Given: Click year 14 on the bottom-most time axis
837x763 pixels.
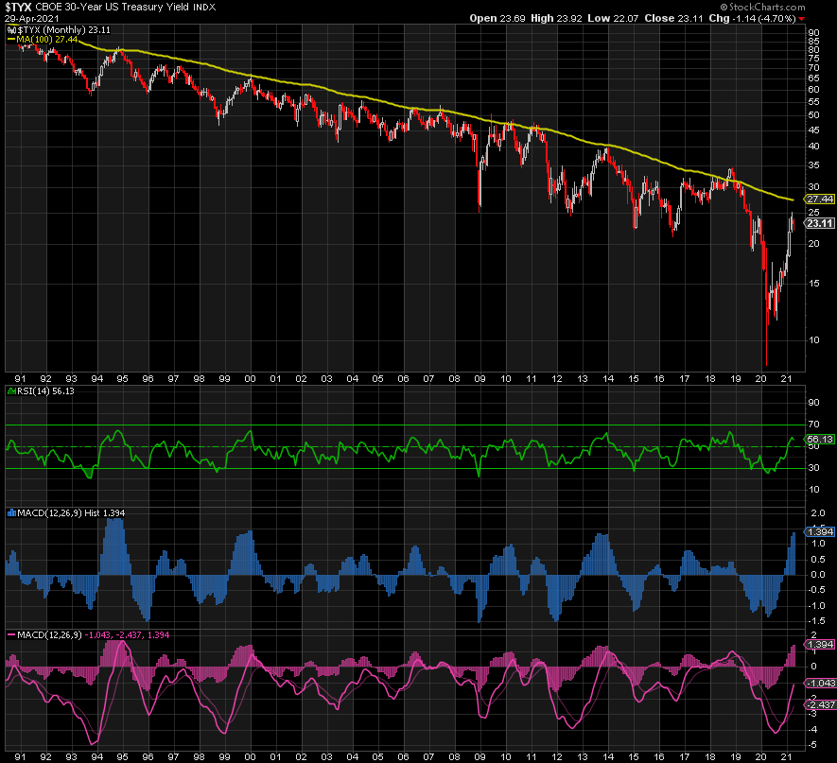Looking at the screenshot, I should click(608, 756).
